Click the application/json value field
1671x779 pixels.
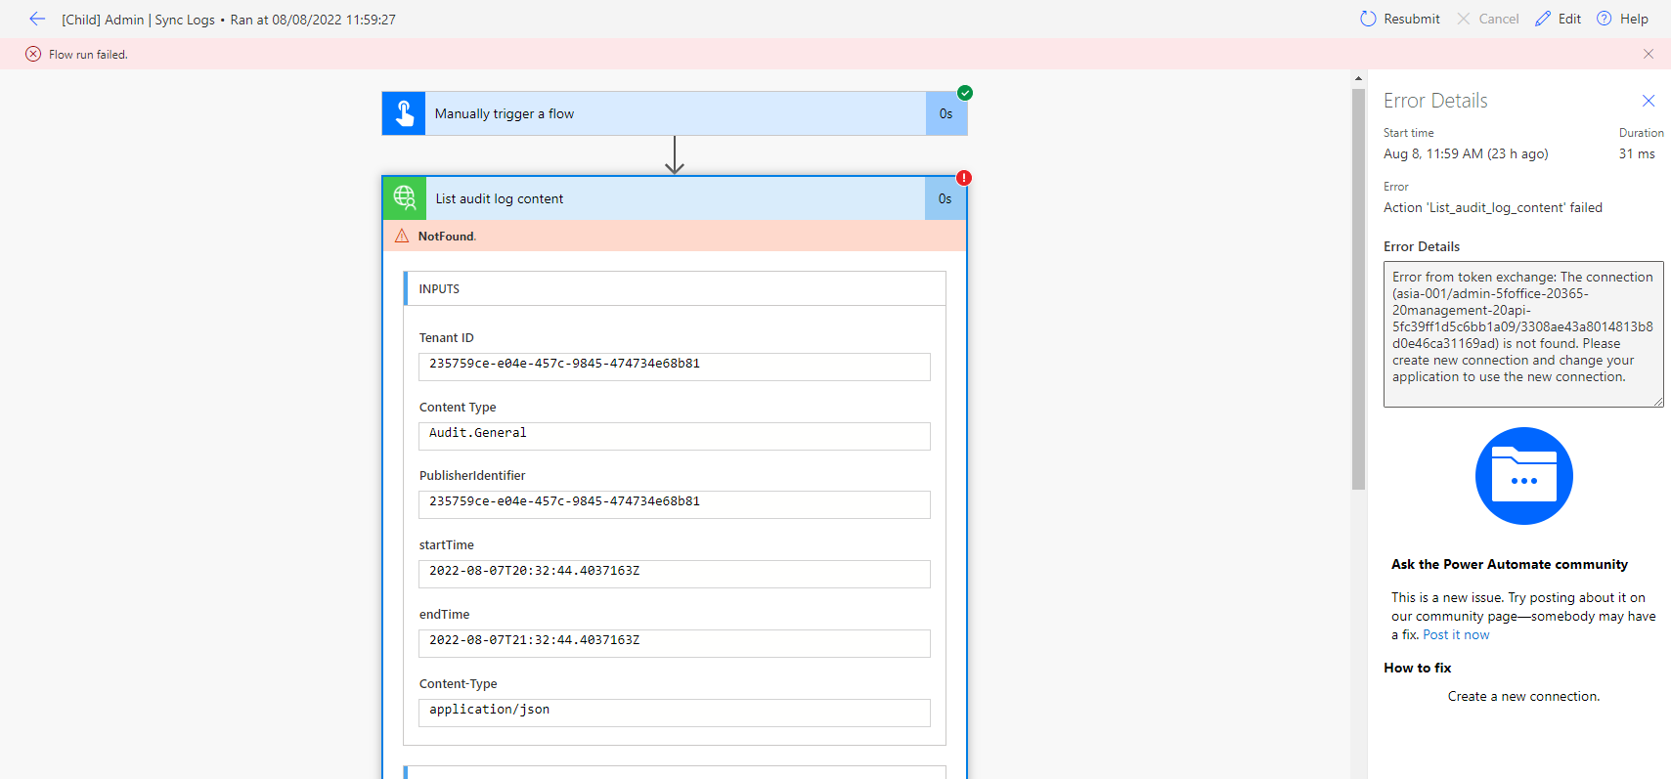tap(675, 713)
